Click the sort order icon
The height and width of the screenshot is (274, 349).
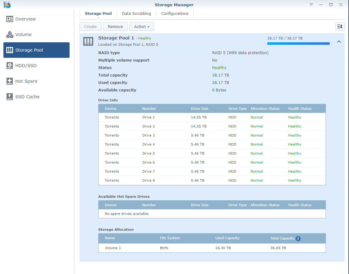(340, 26)
